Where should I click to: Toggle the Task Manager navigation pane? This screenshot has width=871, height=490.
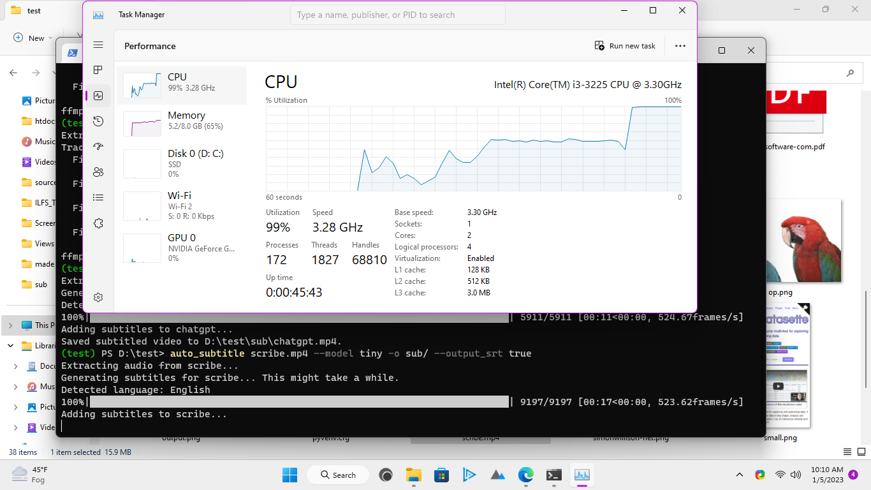click(98, 45)
